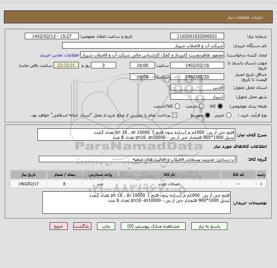Click the price validity time field 16:00
This screenshot has height=268, width=277.
coord(142,77)
